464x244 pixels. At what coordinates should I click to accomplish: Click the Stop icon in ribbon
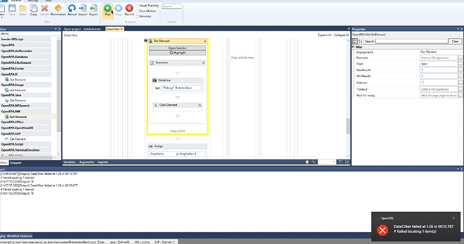tap(118, 9)
